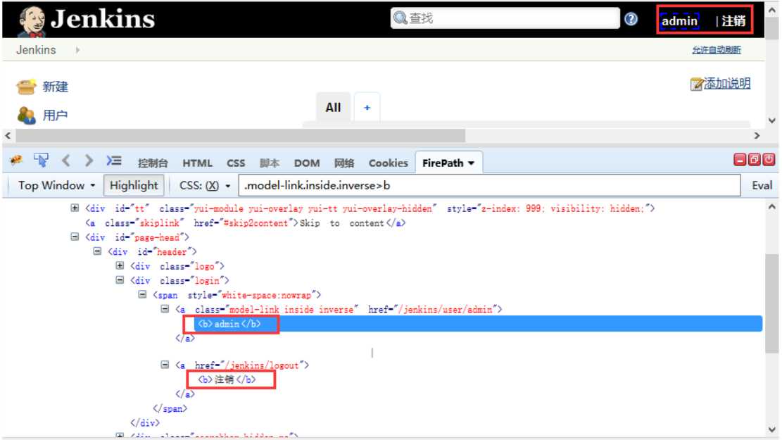
Task: Select the <b>注销</b> node
Action: pyautogui.click(x=227, y=379)
